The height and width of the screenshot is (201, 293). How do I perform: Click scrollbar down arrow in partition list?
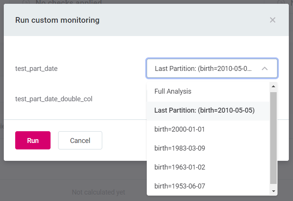point(273,191)
